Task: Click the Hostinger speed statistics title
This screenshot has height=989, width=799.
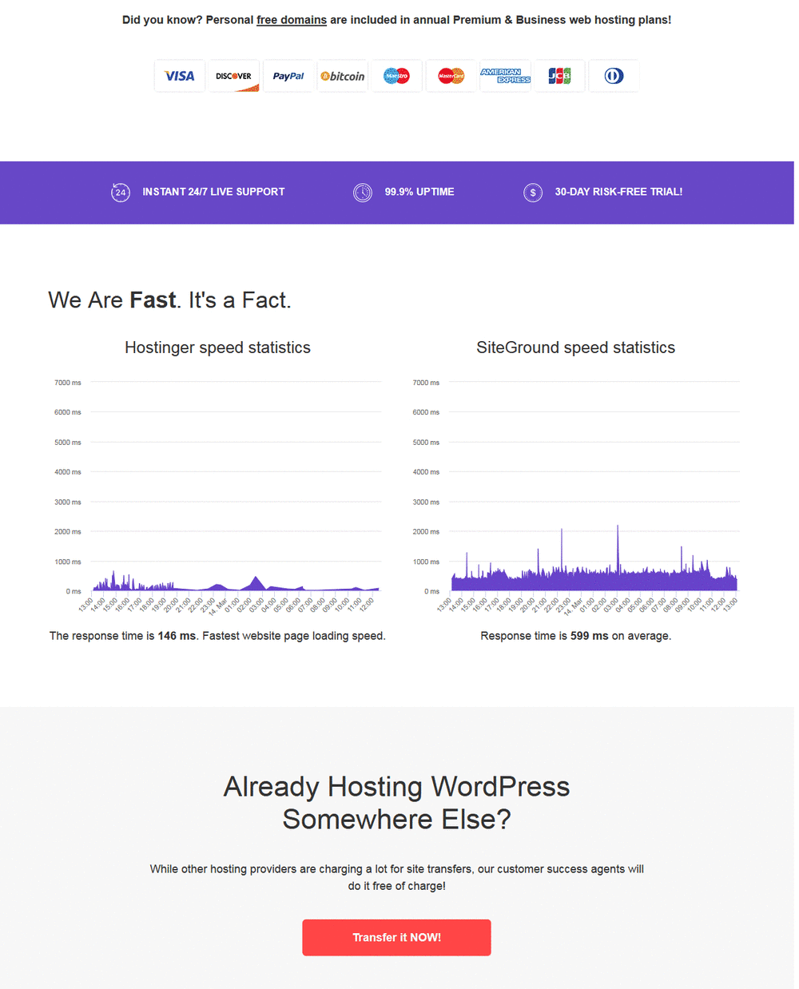Action: coord(217,348)
